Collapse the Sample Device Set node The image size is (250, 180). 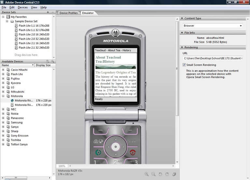[7, 21]
